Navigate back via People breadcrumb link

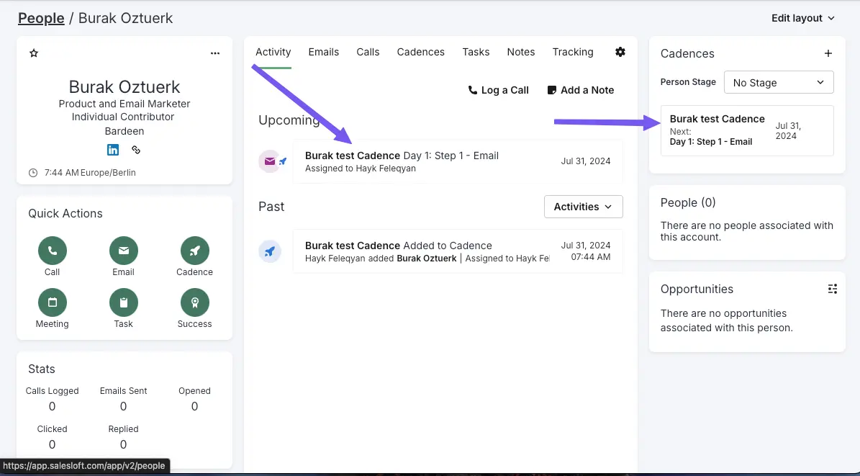pyautogui.click(x=41, y=18)
